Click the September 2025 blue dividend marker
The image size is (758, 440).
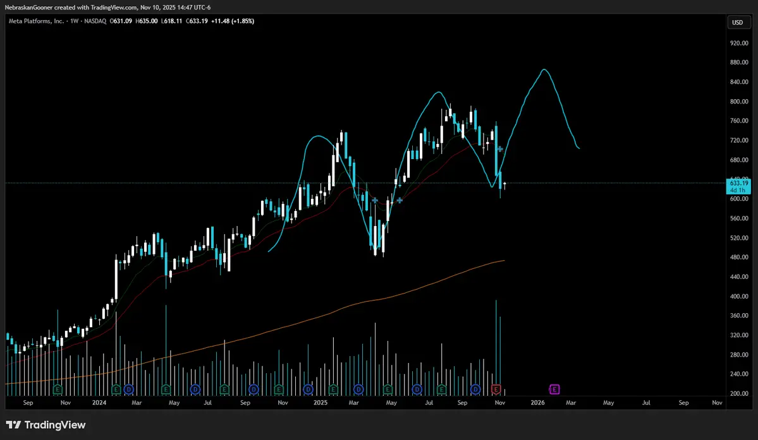click(475, 389)
